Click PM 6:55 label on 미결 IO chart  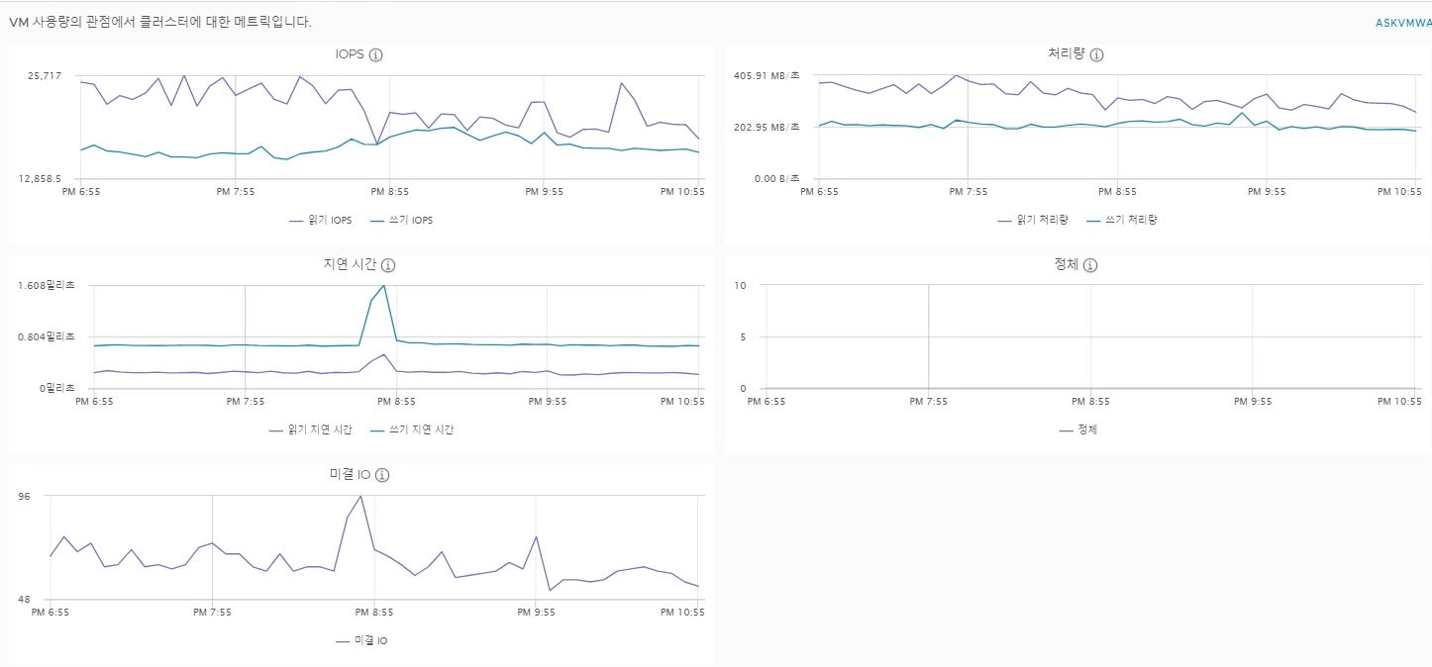(x=51, y=612)
